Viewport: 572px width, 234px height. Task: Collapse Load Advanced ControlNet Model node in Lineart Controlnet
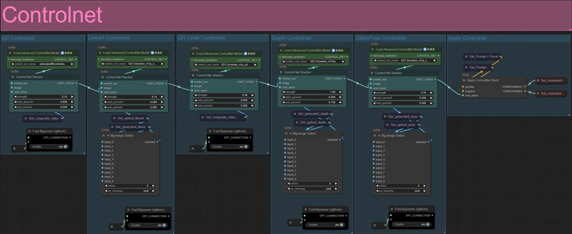[x=100, y=53]
